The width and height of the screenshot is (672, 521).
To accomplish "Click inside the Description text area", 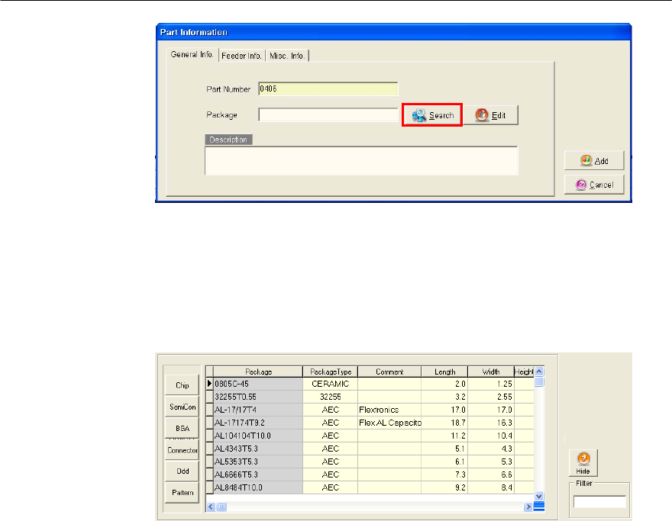I will (x=361, y=161).
